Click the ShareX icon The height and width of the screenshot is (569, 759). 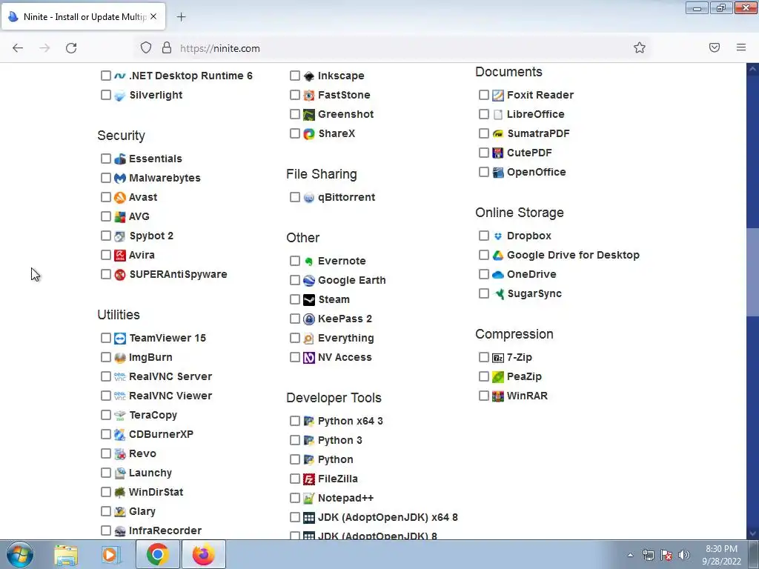(x=309, y=133)
